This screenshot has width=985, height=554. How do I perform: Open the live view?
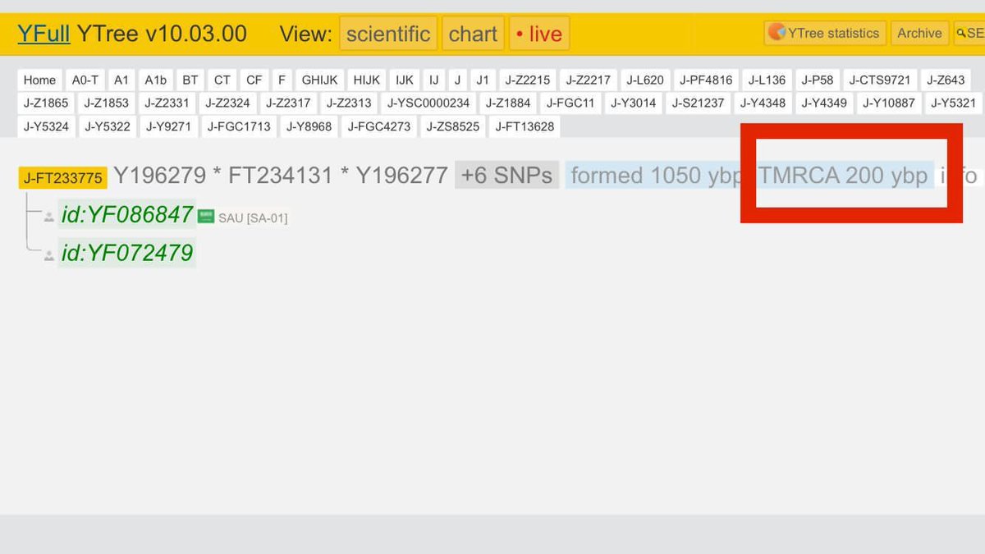[x=539, y=34]
